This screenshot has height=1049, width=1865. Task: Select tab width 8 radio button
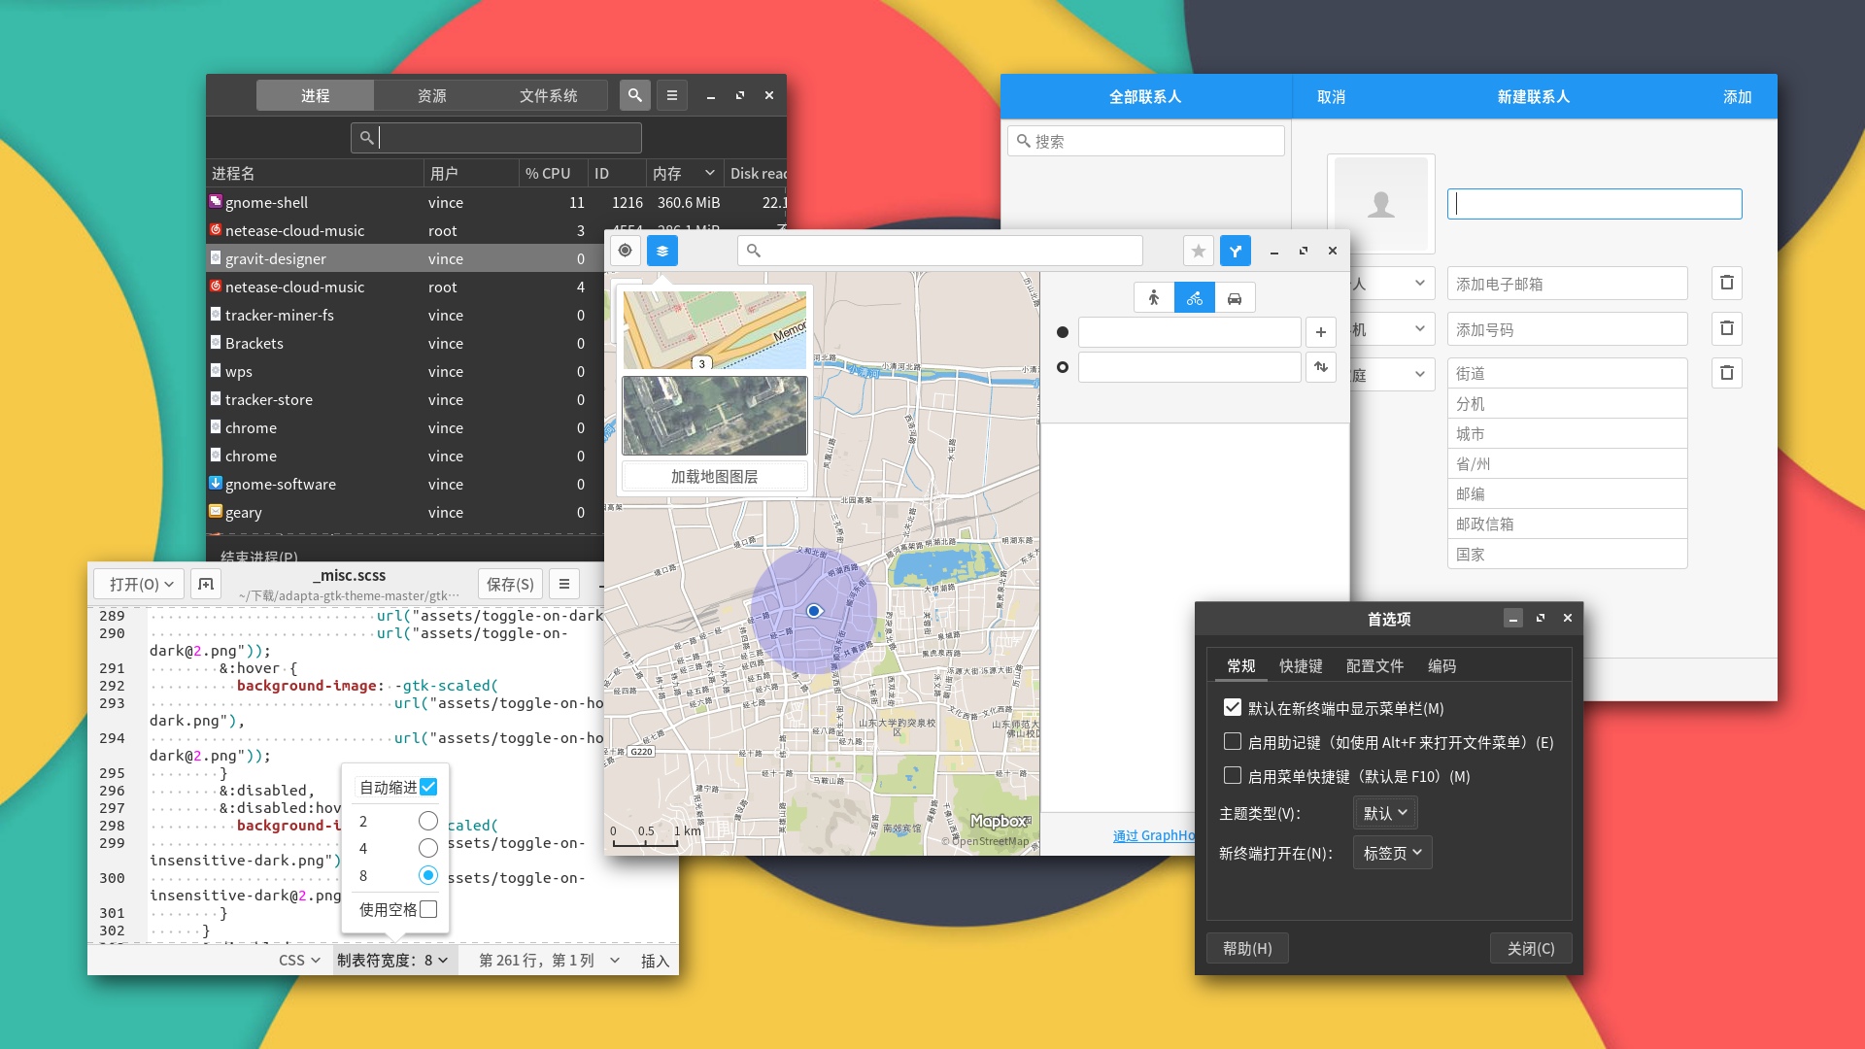coord(428,875)
